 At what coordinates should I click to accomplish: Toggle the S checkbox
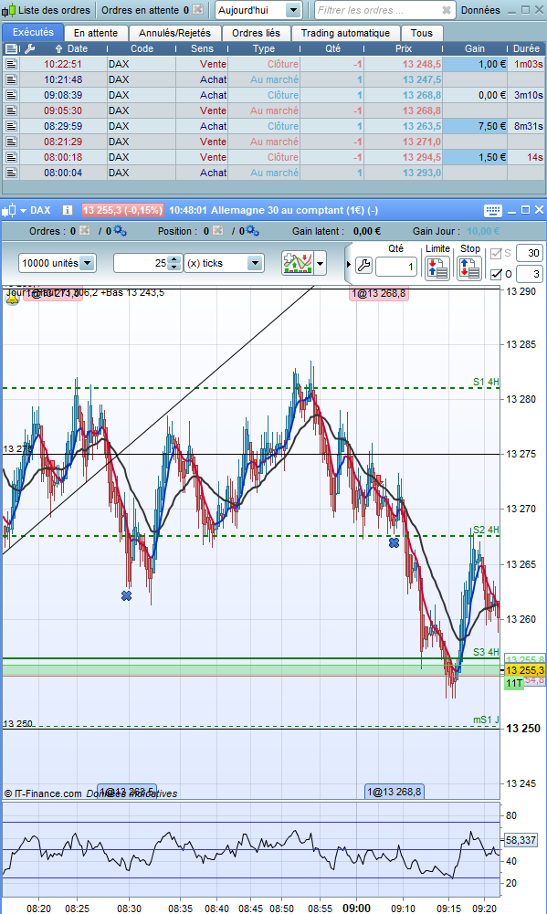tap(496, 254)
